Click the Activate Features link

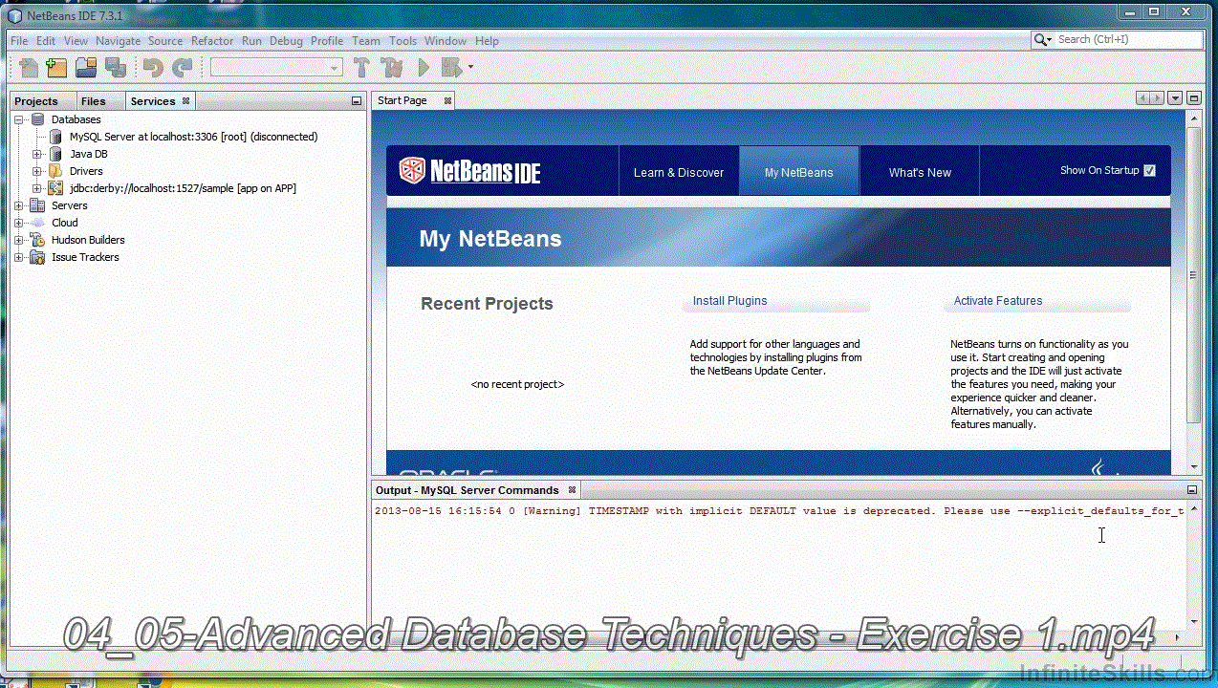(x=998, y=301)
